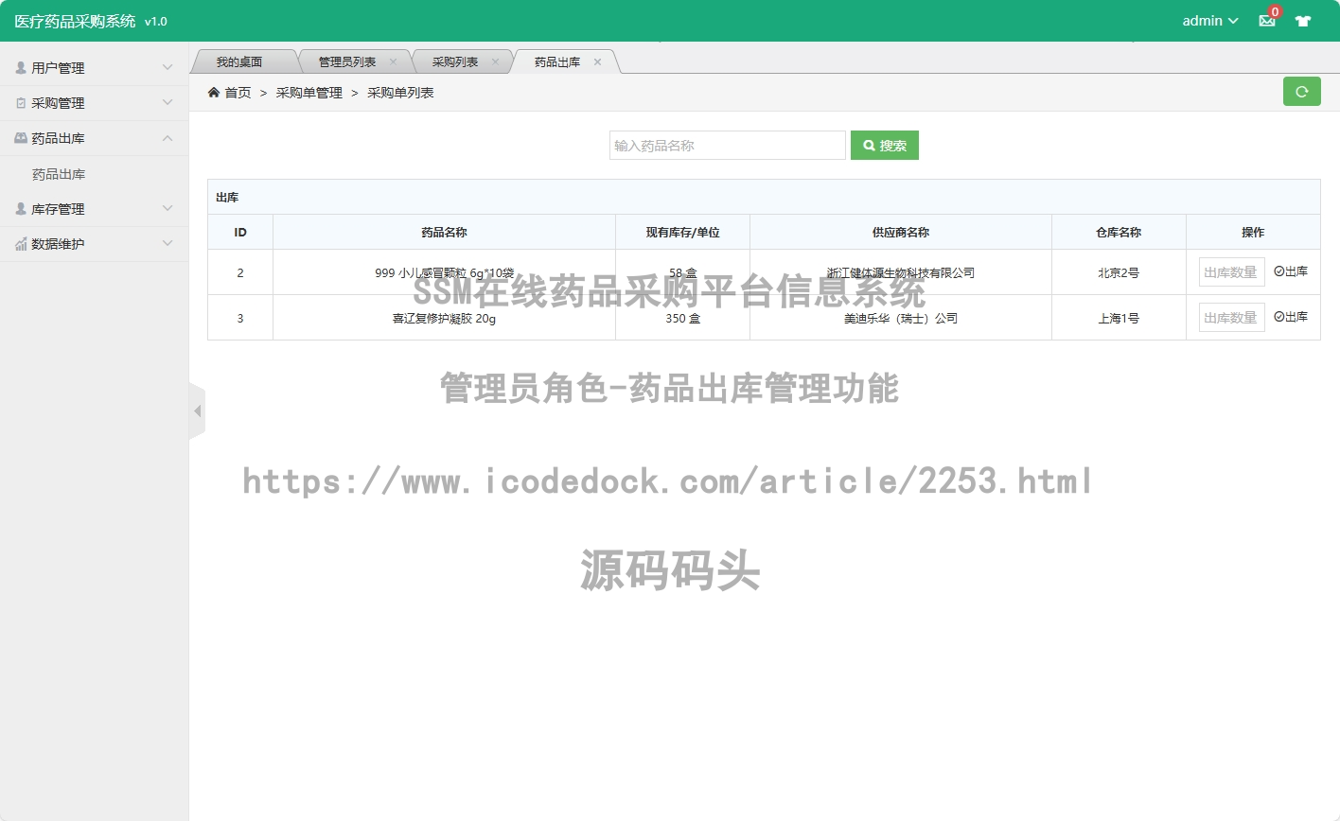The height and width of the screenshot is (821, 1340).
Task: Open the mail notifications icon
Action: tap(1267, 21)
